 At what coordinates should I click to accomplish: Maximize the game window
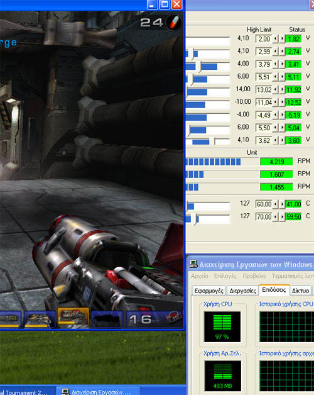tap(165, 4)
